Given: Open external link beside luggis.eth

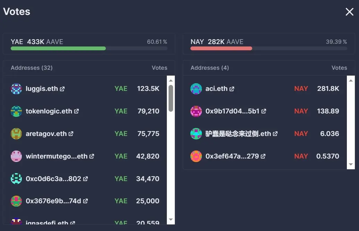Looking at the screenshot, I should click(x=62, y=88).
